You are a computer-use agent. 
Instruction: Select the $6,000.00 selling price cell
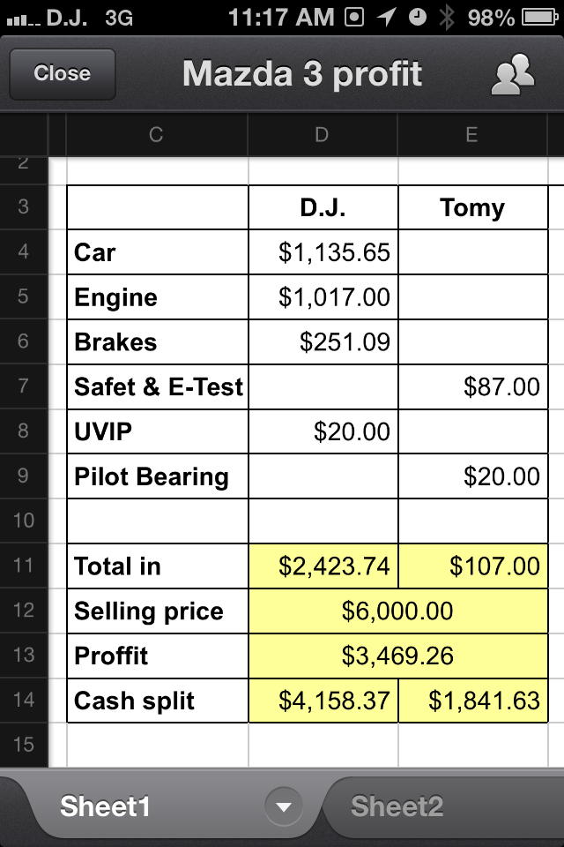pyautogui.click(x=397, y=611)
